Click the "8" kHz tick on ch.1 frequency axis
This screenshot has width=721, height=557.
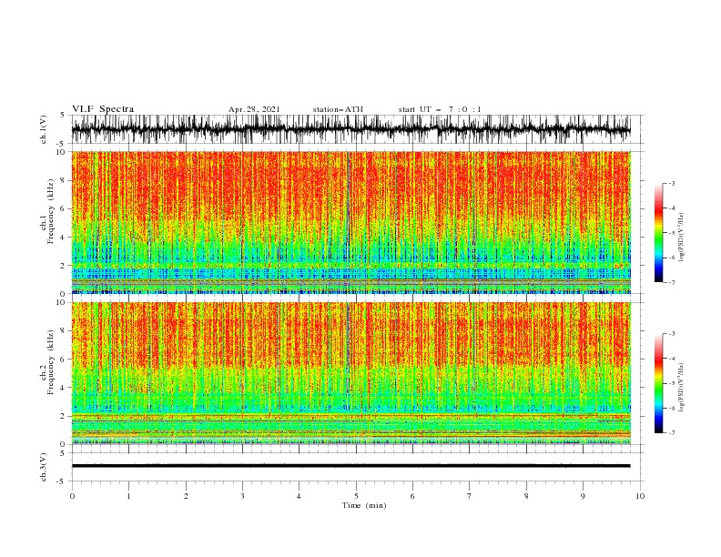point(64,180)
